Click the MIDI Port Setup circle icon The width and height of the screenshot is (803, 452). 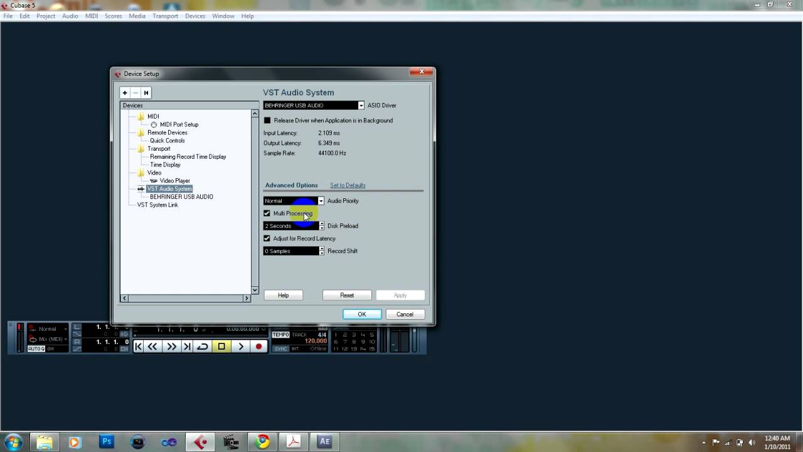pos(154,125)
